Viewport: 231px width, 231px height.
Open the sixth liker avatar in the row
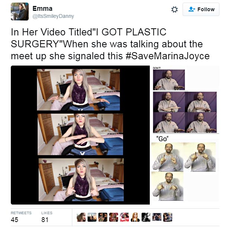pyautogui.click(x=135, y=217)
